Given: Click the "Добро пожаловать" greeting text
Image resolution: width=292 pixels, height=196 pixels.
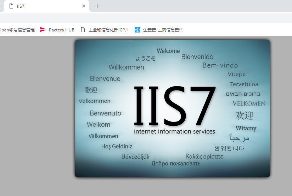Looking at the screenshot, I should coord(176,164).
